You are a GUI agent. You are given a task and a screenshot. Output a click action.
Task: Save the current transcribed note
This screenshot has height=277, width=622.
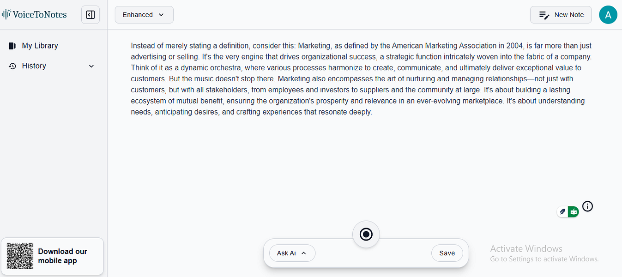click(447, 253)
